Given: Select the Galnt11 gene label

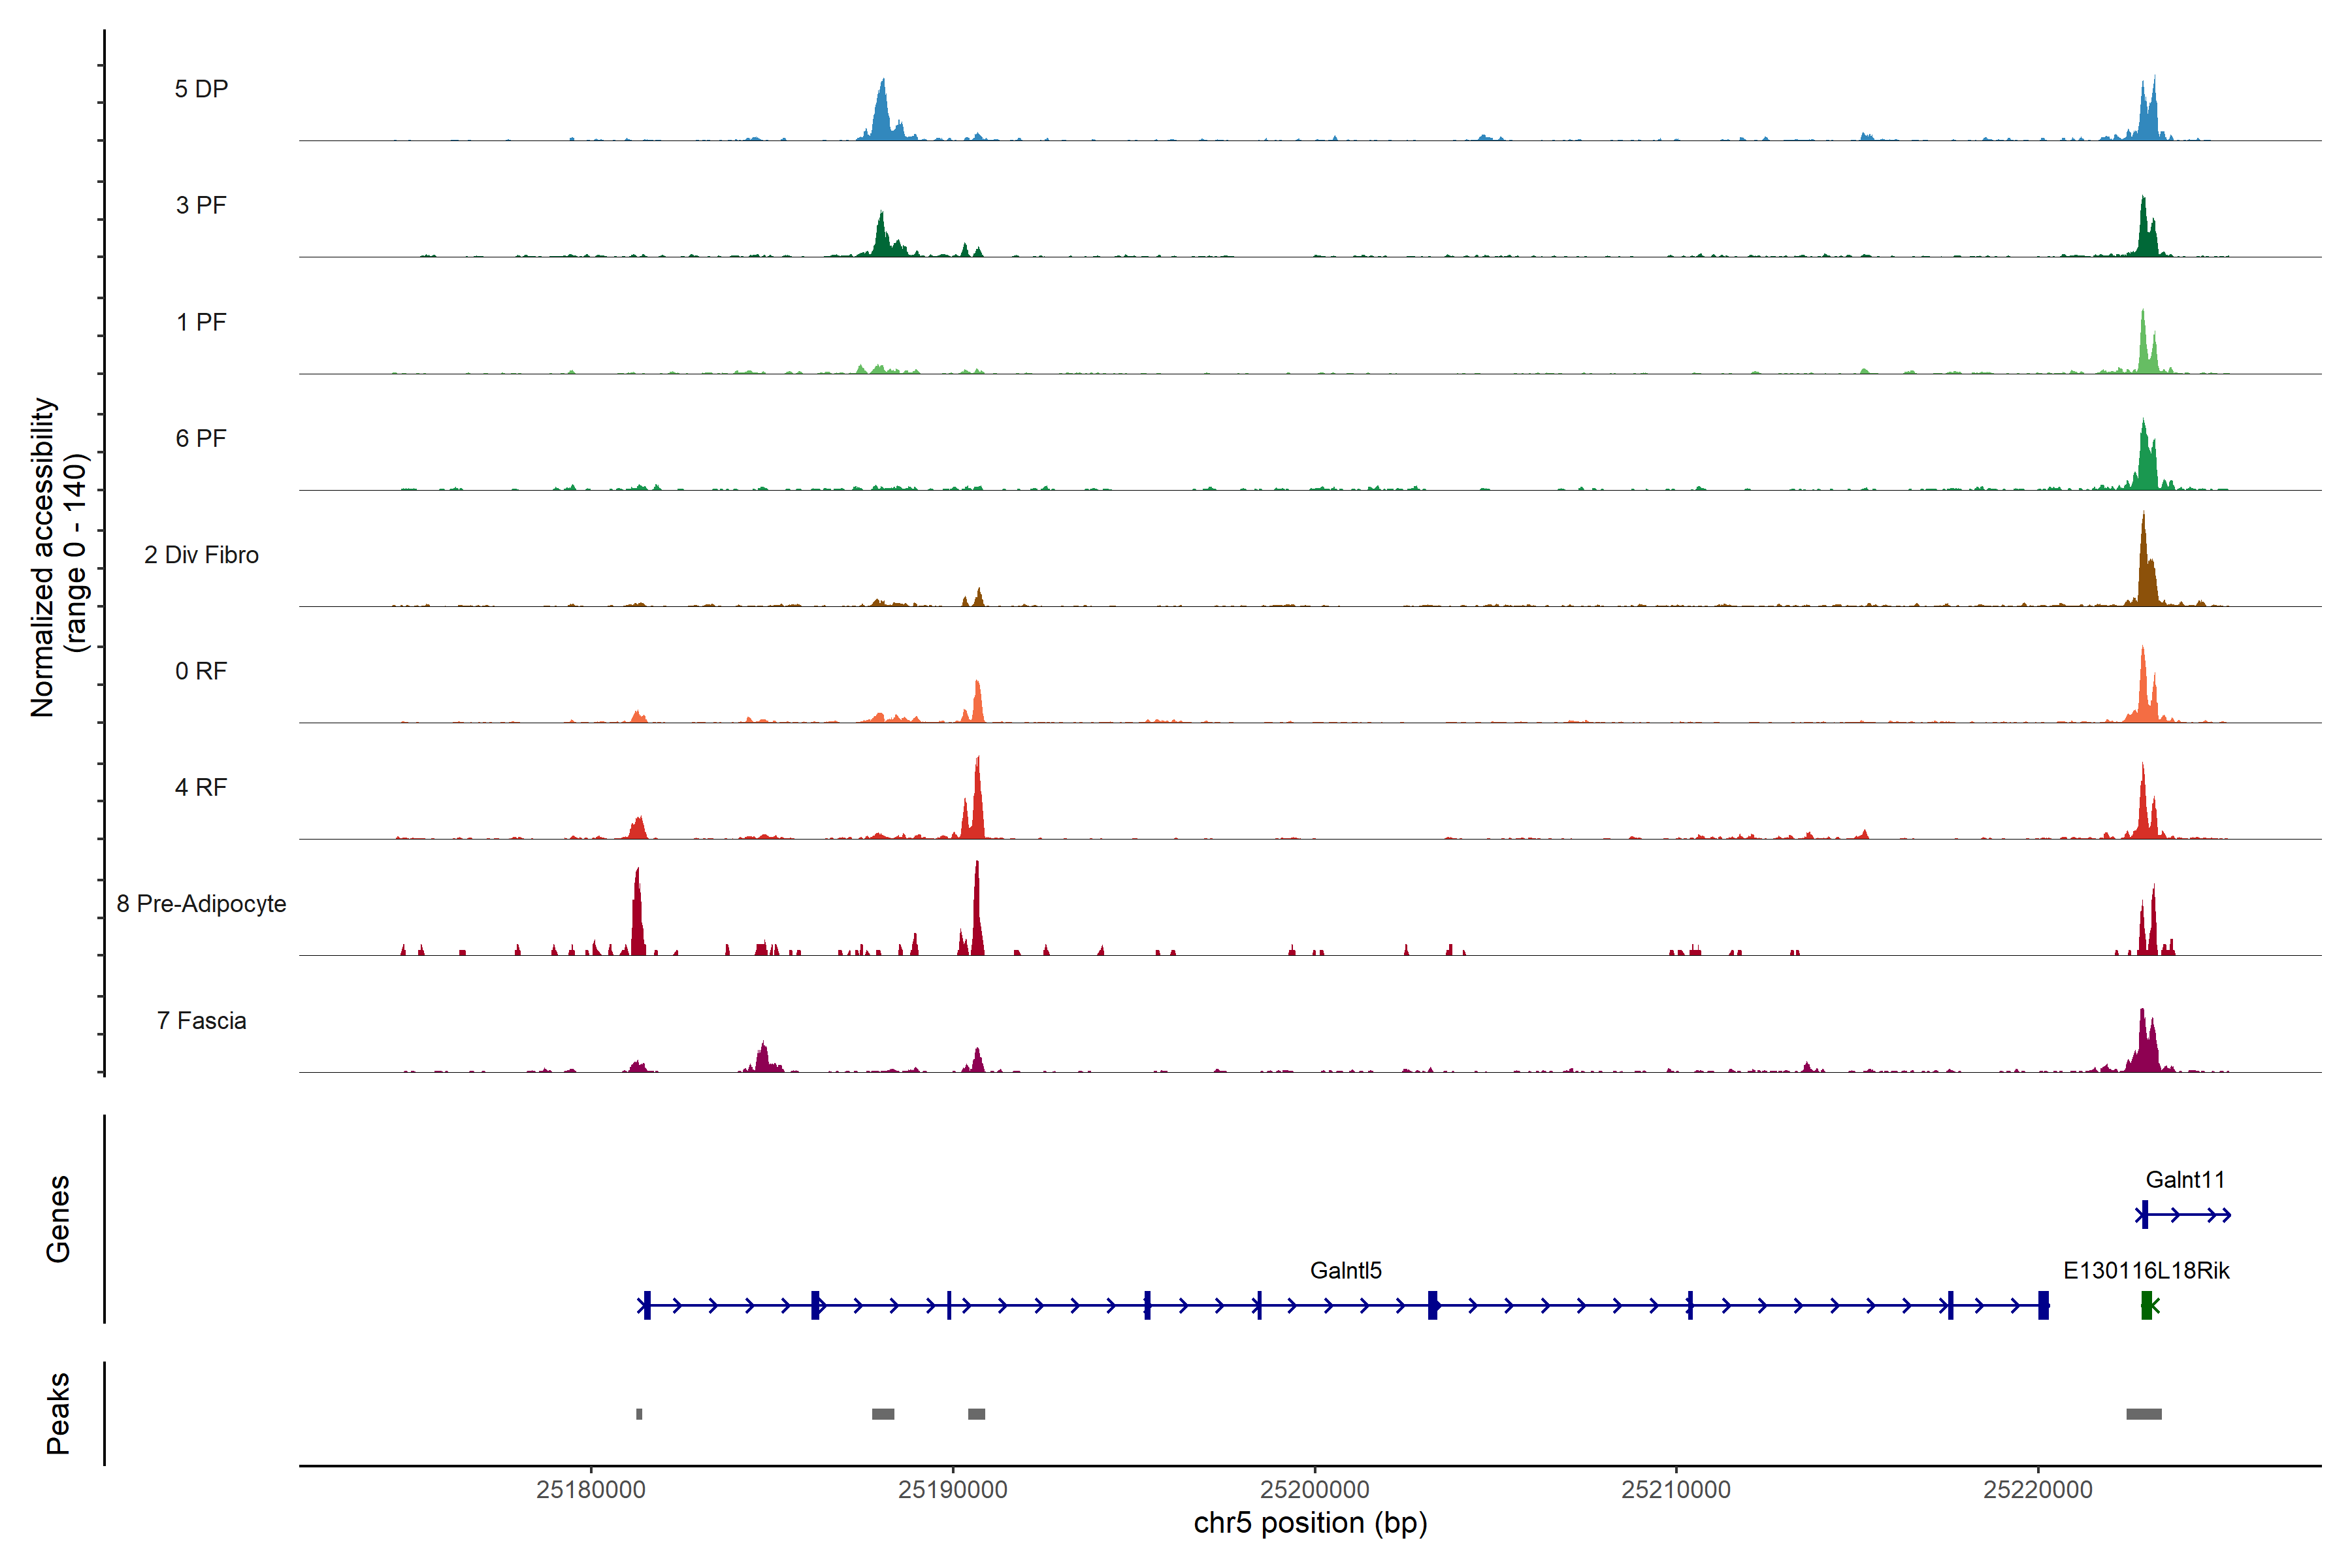Looking at the screenshot, I should (2184, 1179).
